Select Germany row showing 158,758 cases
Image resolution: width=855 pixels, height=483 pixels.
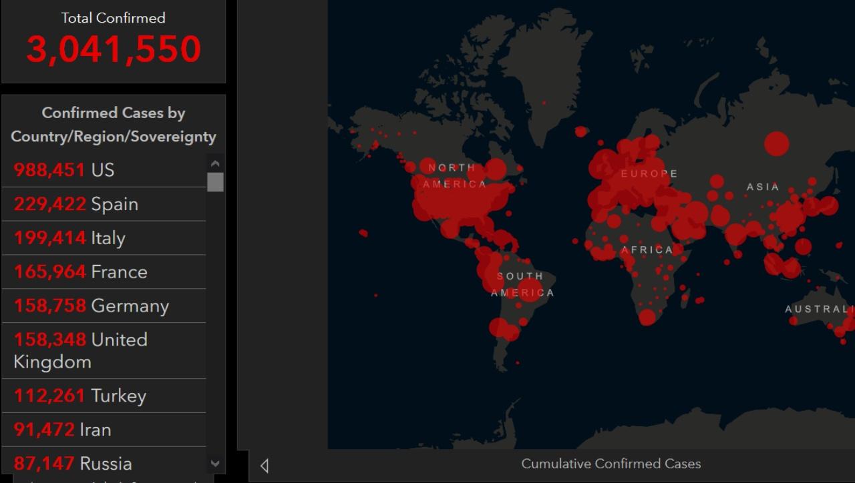pyautogui.click(x=104, y=306)
